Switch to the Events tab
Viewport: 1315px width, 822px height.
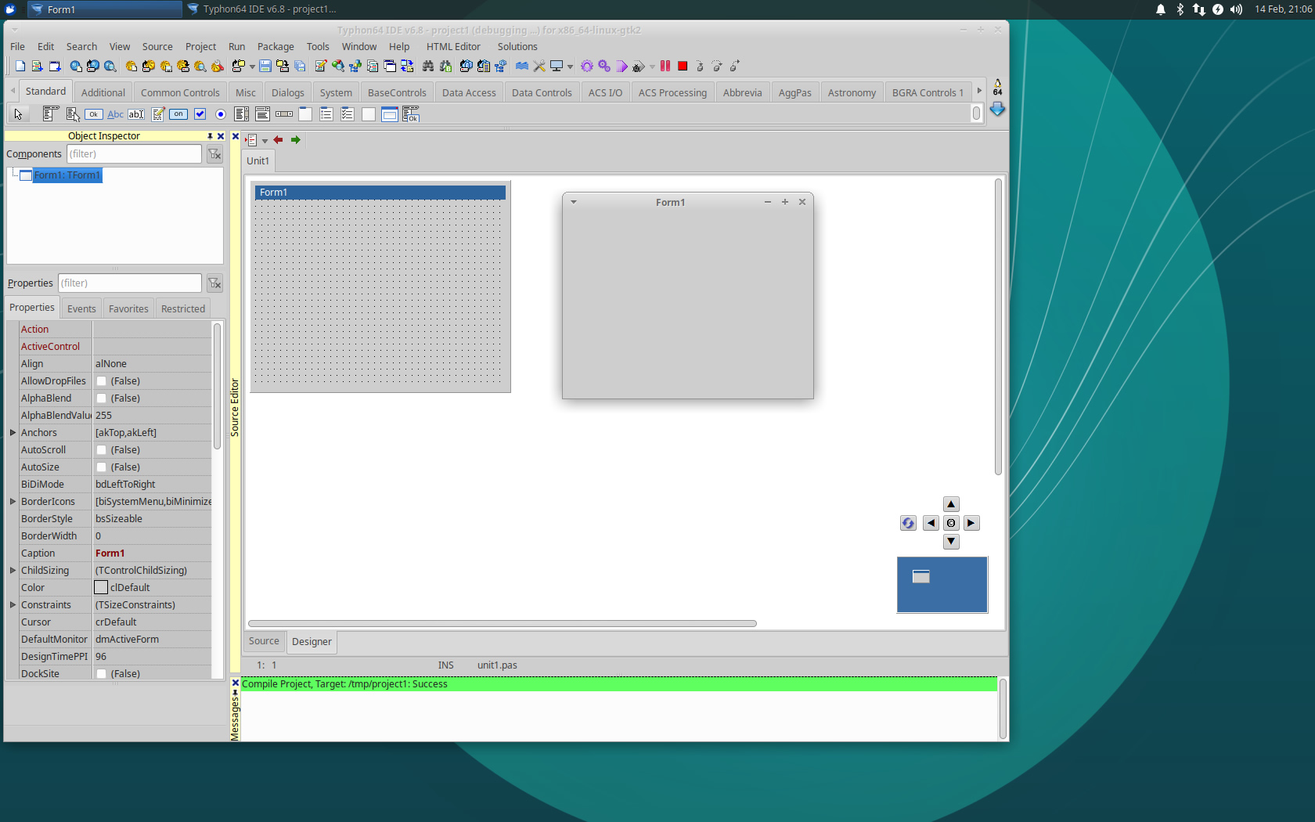[81, 308]
